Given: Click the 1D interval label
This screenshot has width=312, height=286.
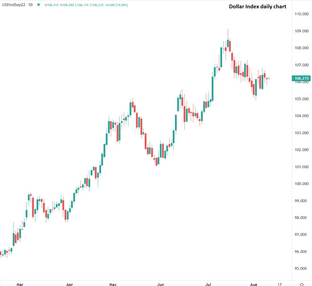Looking at the screenshot, I should click(31, 5).
